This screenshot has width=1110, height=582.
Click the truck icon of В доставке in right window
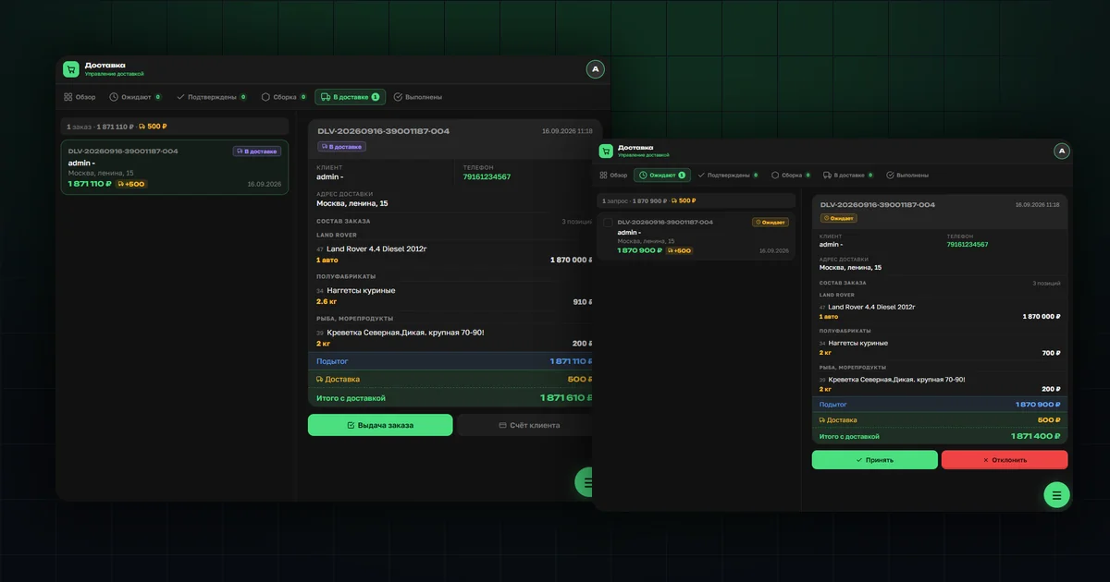click(x=827, y=175)
